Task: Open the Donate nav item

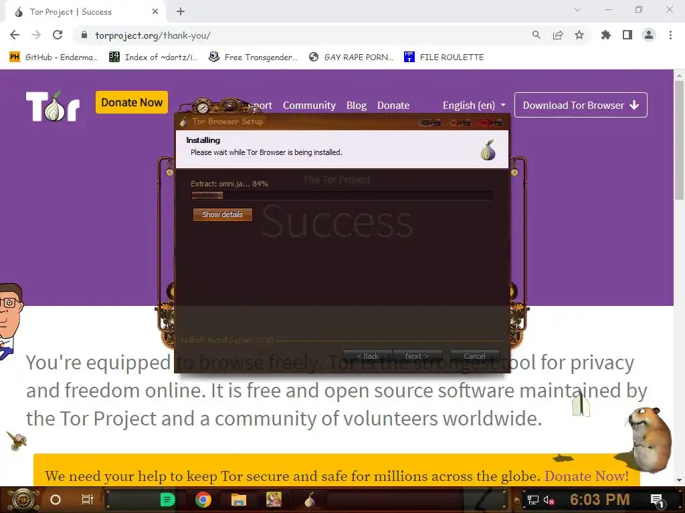Action: [x=393, y=105]
